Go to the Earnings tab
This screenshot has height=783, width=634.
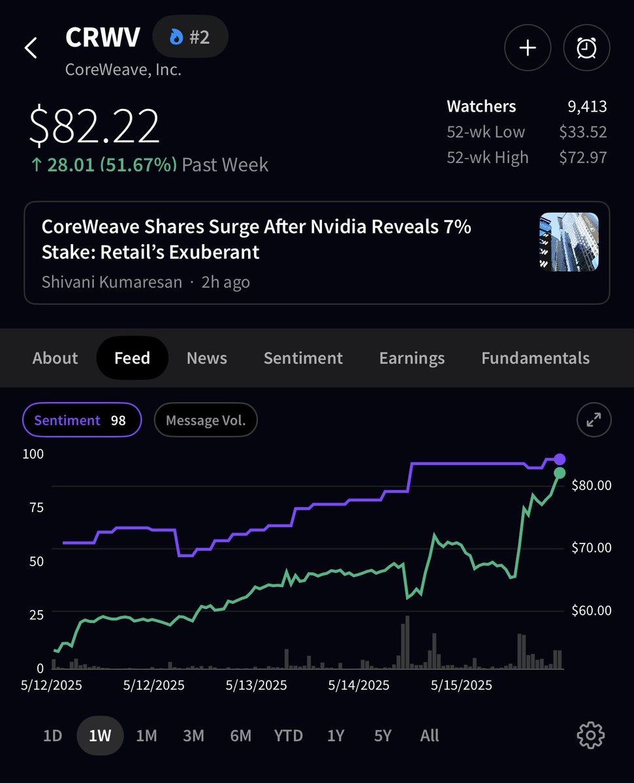(412, 358)
